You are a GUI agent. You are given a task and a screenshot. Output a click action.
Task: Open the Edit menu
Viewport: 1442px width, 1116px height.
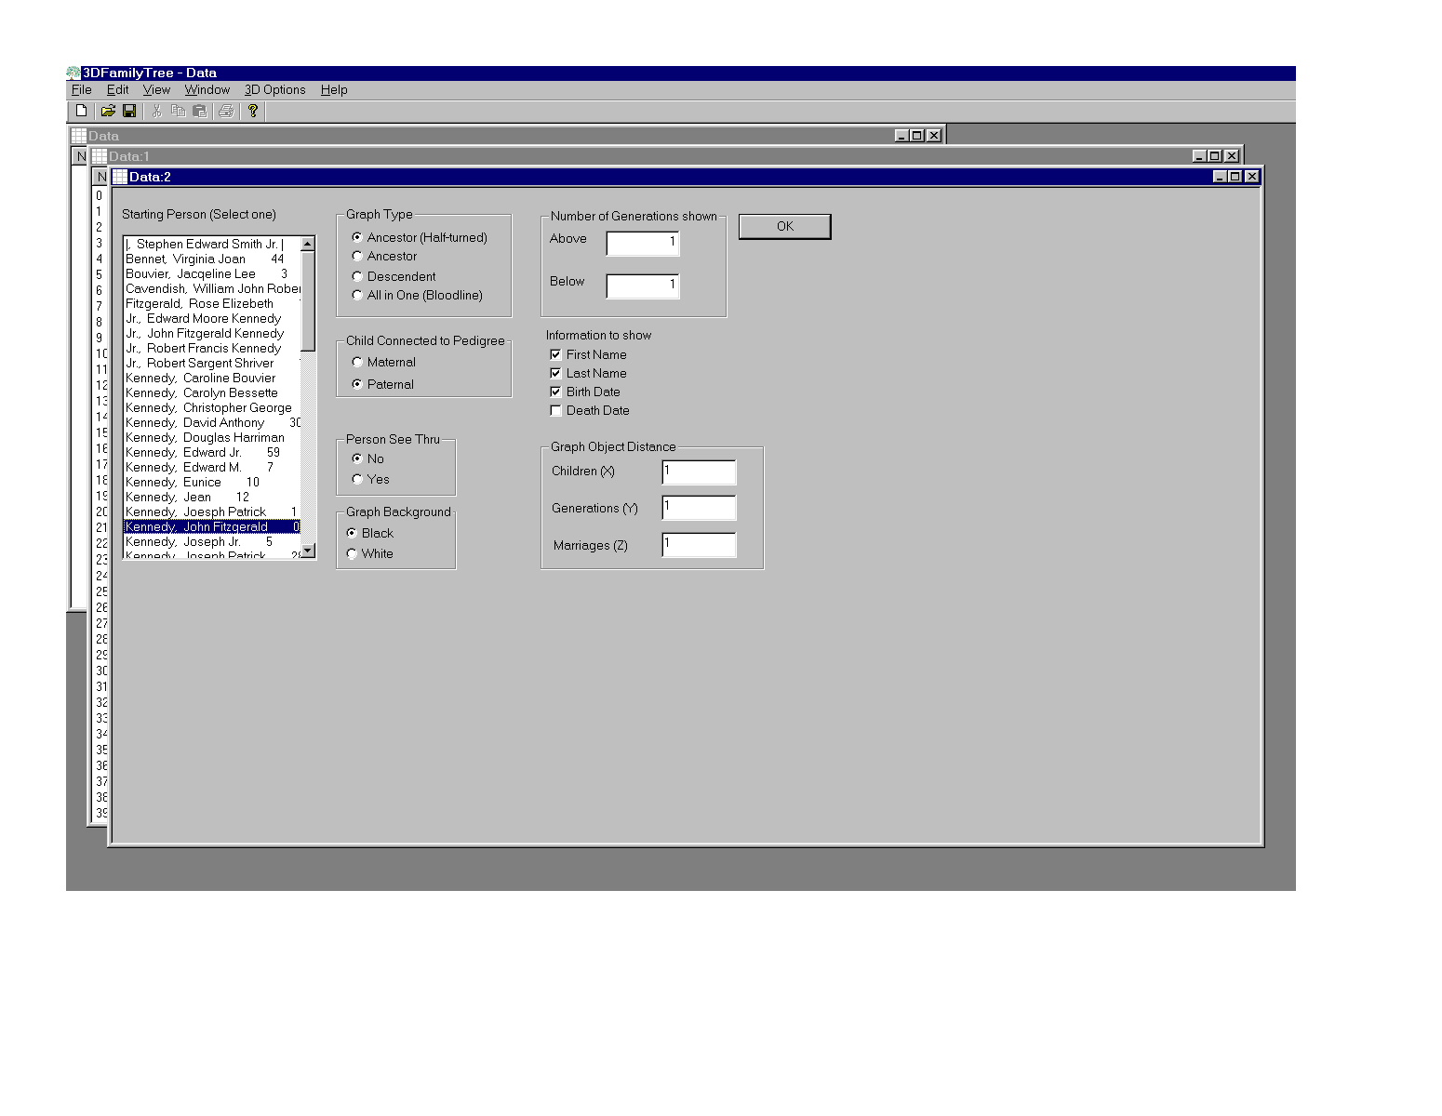(x=117, y=90)
